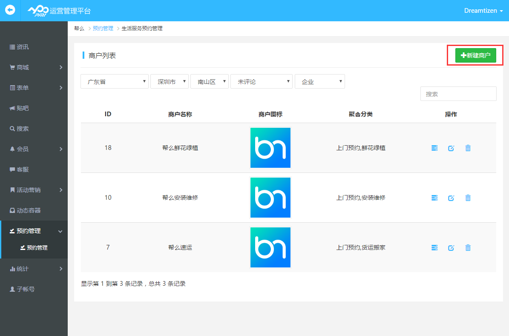The width and height of the screenshot is (509, 336).
Task: Click the 搜索 input field
Action: (458, 94)
